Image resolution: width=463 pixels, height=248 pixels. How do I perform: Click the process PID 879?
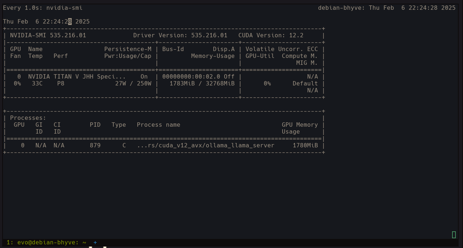[x=95, y=146]
